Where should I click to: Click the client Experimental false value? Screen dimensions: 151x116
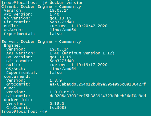pos(56,34)
